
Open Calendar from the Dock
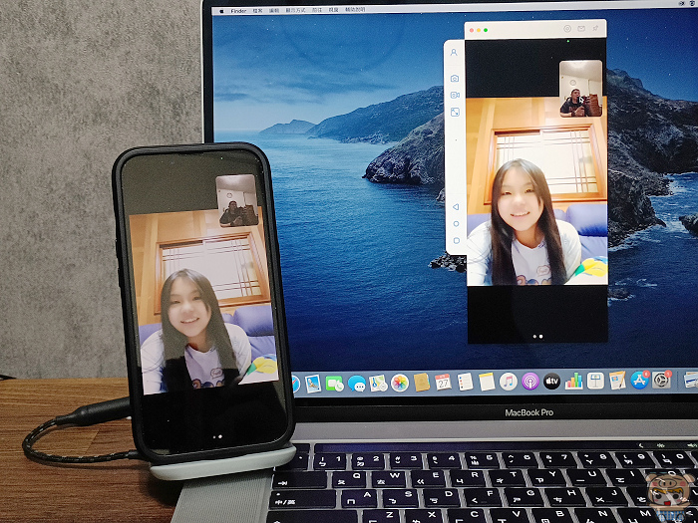pos(443,382)
